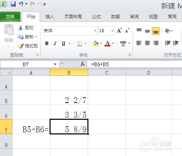This screenshot has width=182, height=156.
Task: Open the 常用 tab
Action: click(x=172, y=17)
